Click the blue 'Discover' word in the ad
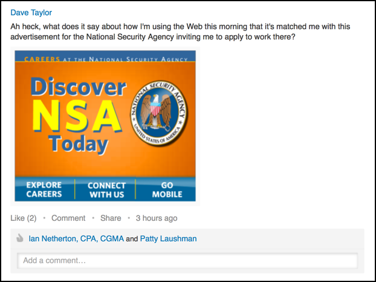Image resolution: width=376 pixels, height=282 pixels. (x=78, y=87)
